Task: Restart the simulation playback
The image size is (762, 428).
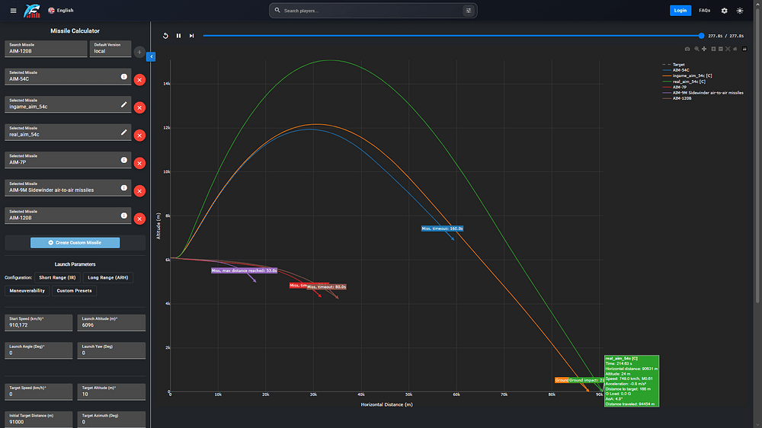Action: (x=165, y=36)
